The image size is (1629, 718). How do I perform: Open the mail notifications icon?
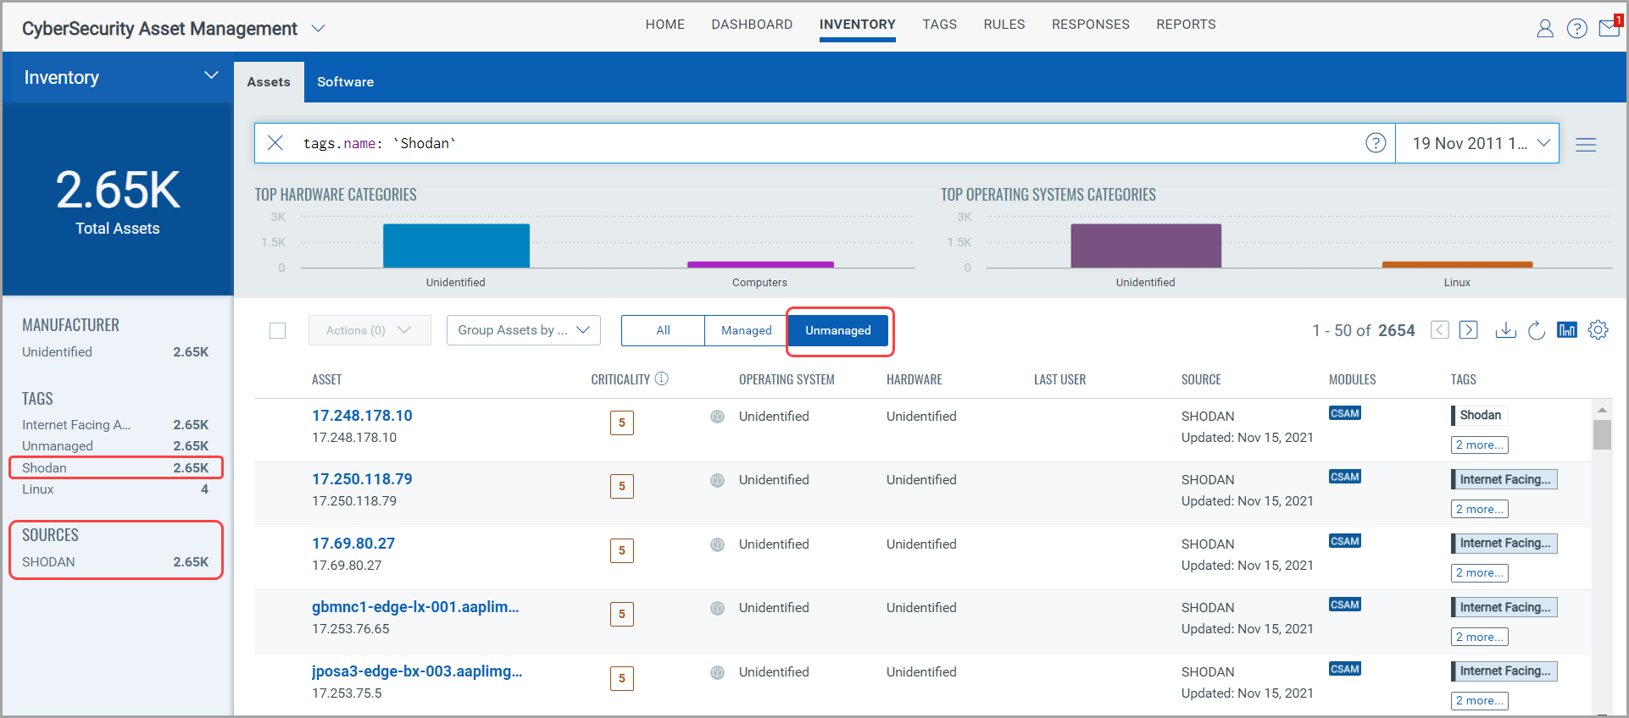click(1609, 28)
